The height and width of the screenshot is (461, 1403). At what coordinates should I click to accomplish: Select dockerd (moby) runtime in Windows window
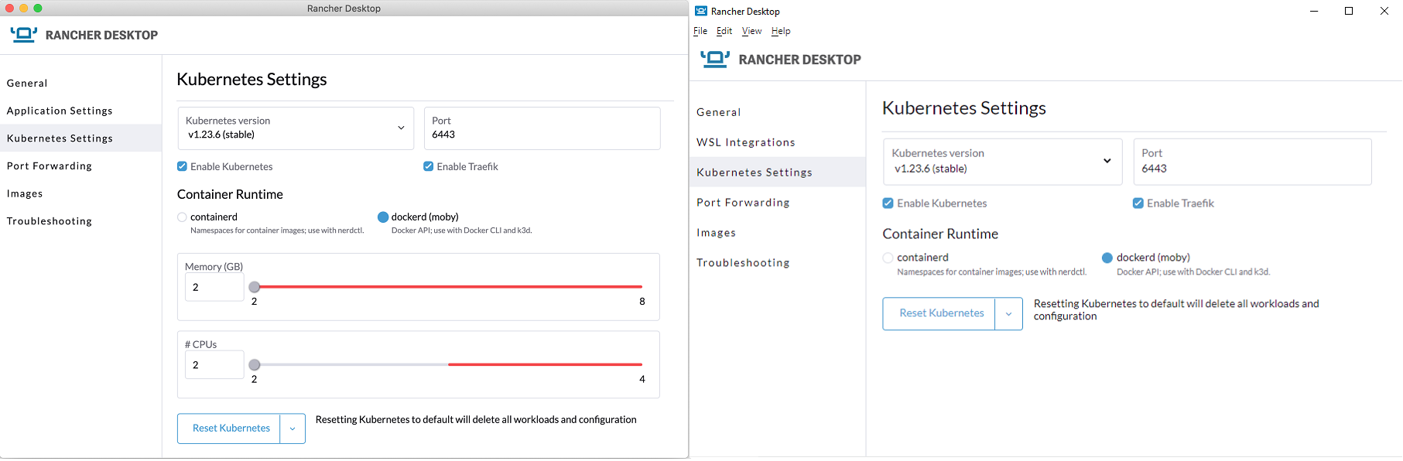click(1107, 258)
